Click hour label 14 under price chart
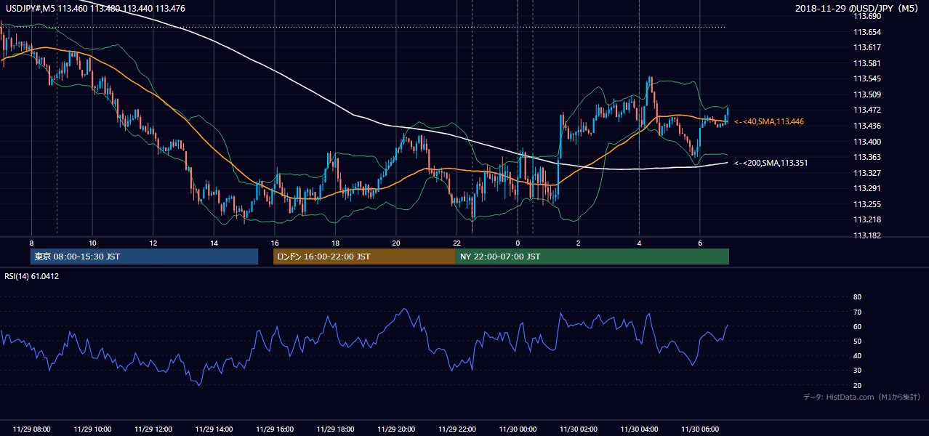The height and width of the screenshot is (436, 929). click(214, 242)
